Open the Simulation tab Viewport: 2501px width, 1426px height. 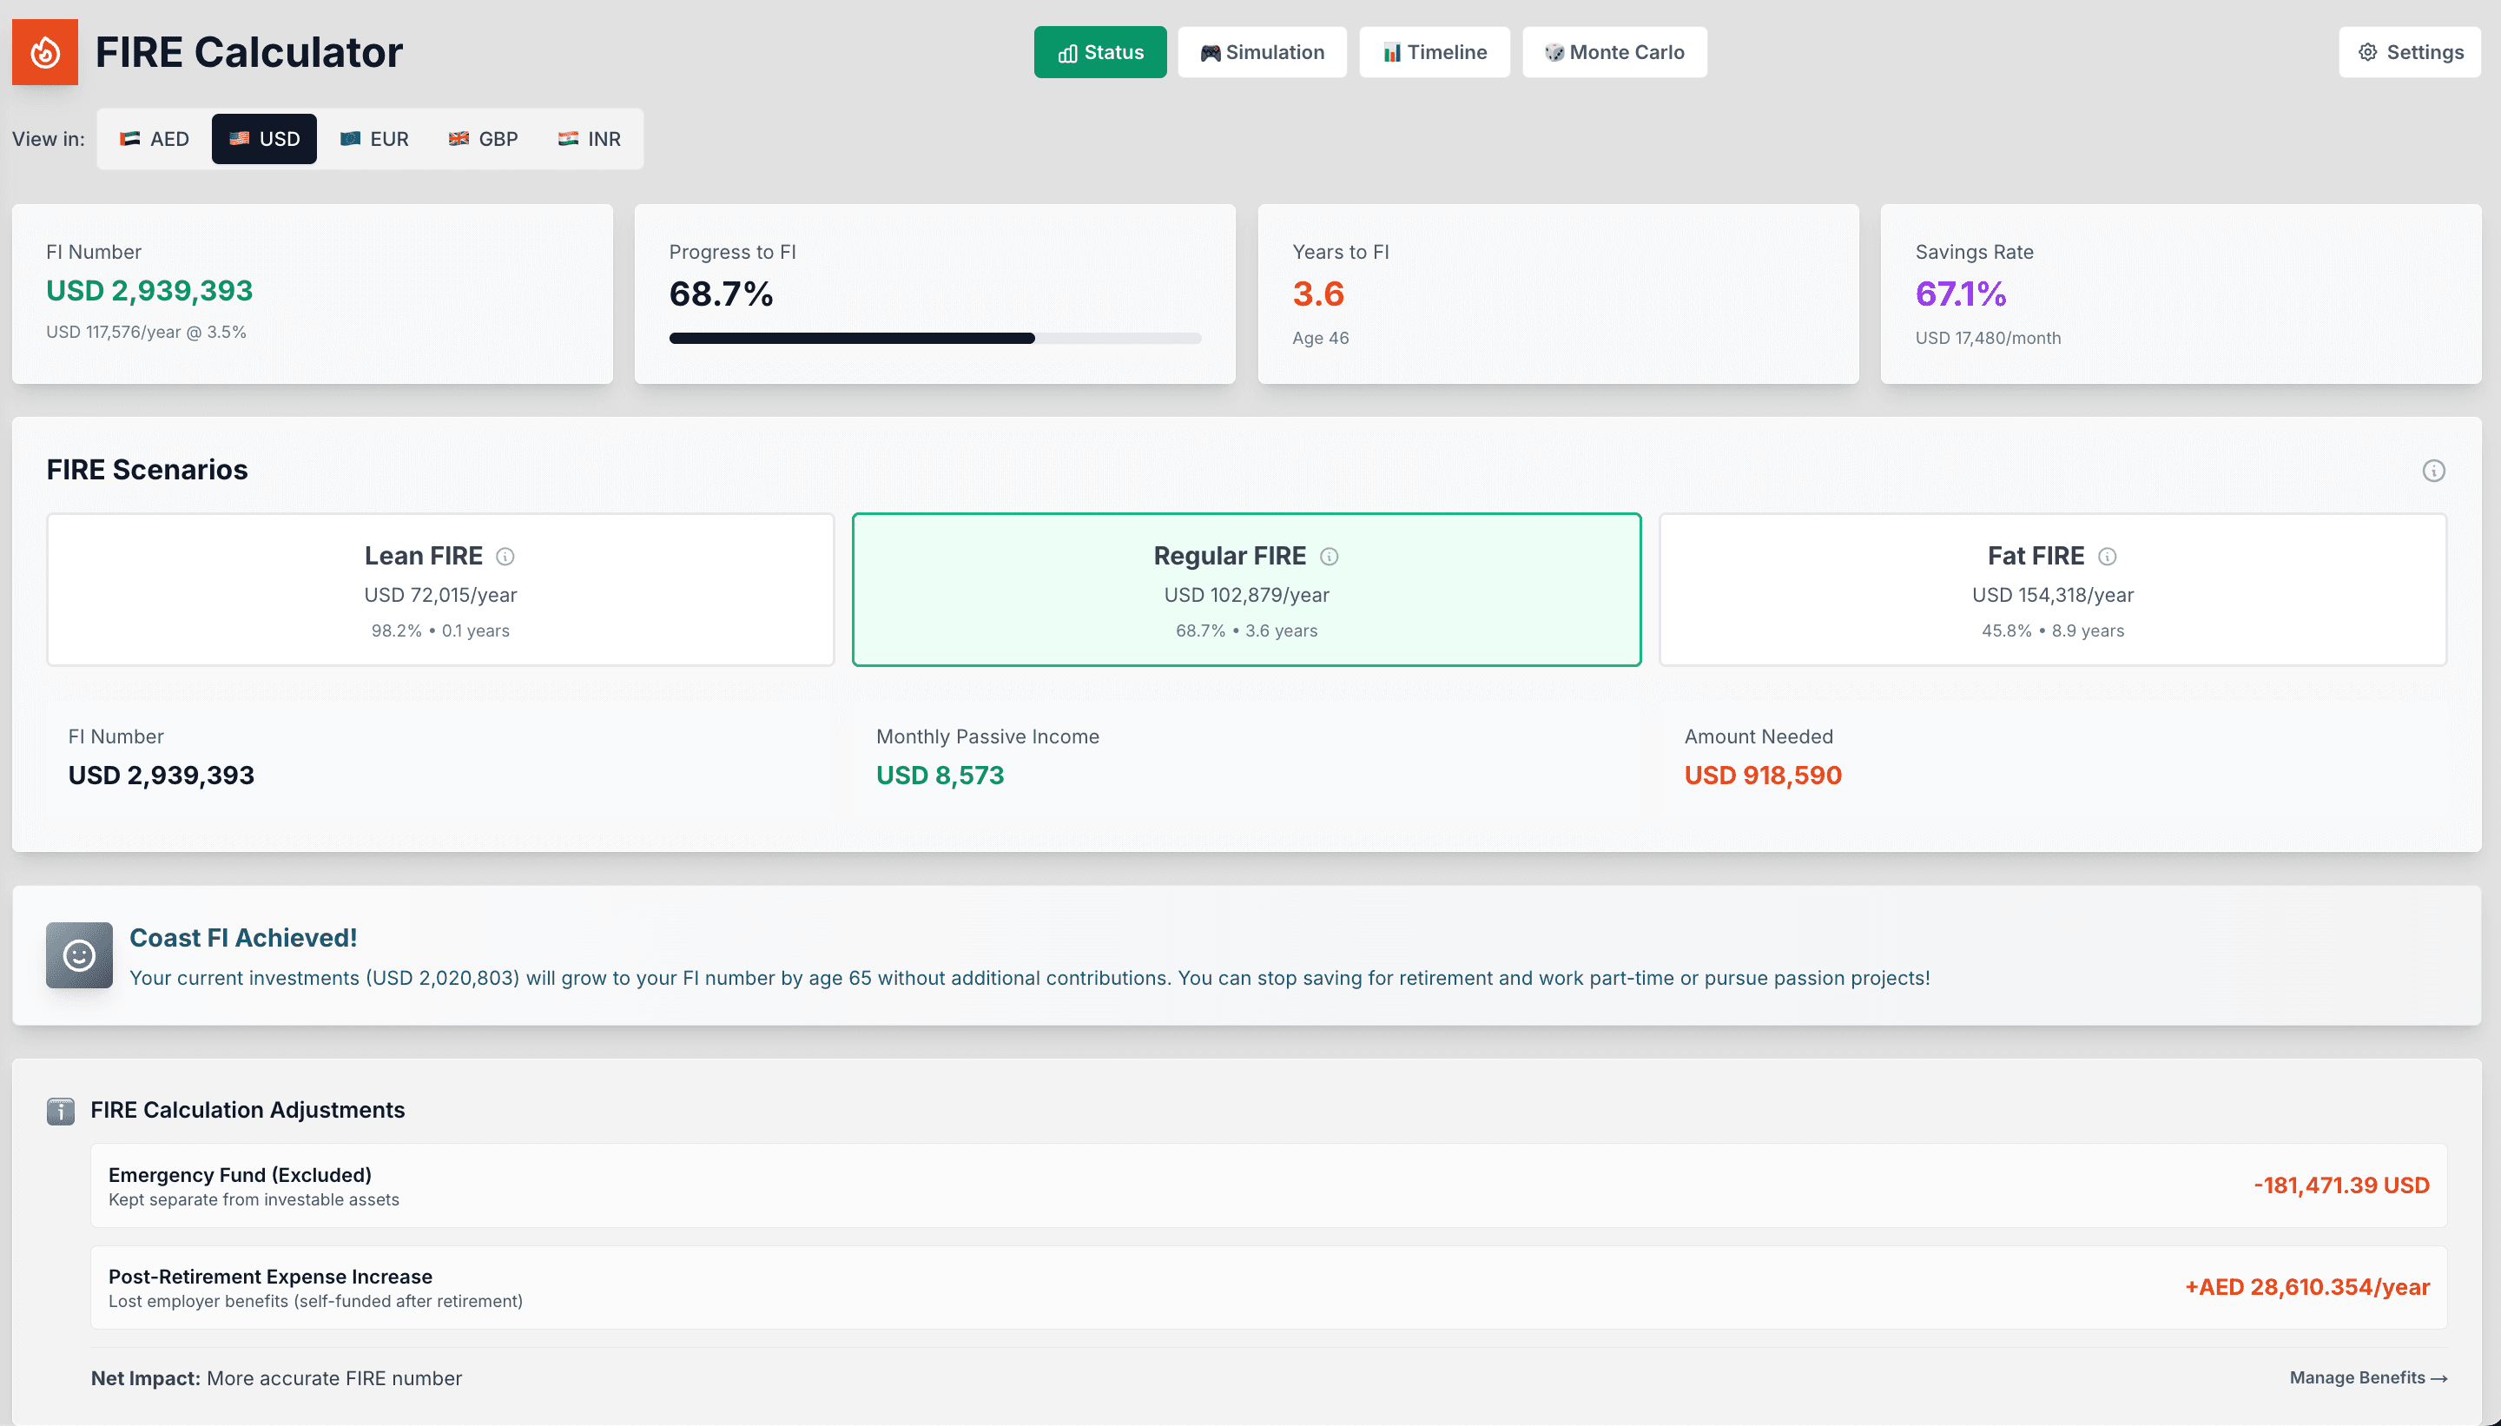tap(1263, 52)
